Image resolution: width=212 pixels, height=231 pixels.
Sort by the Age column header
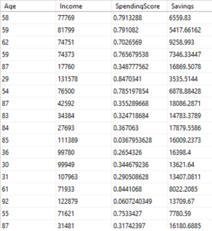pyautogui.click(x=28, y=6)
